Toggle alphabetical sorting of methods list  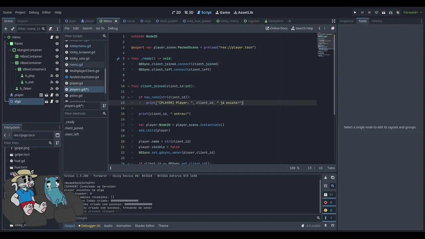coord(104,106)
